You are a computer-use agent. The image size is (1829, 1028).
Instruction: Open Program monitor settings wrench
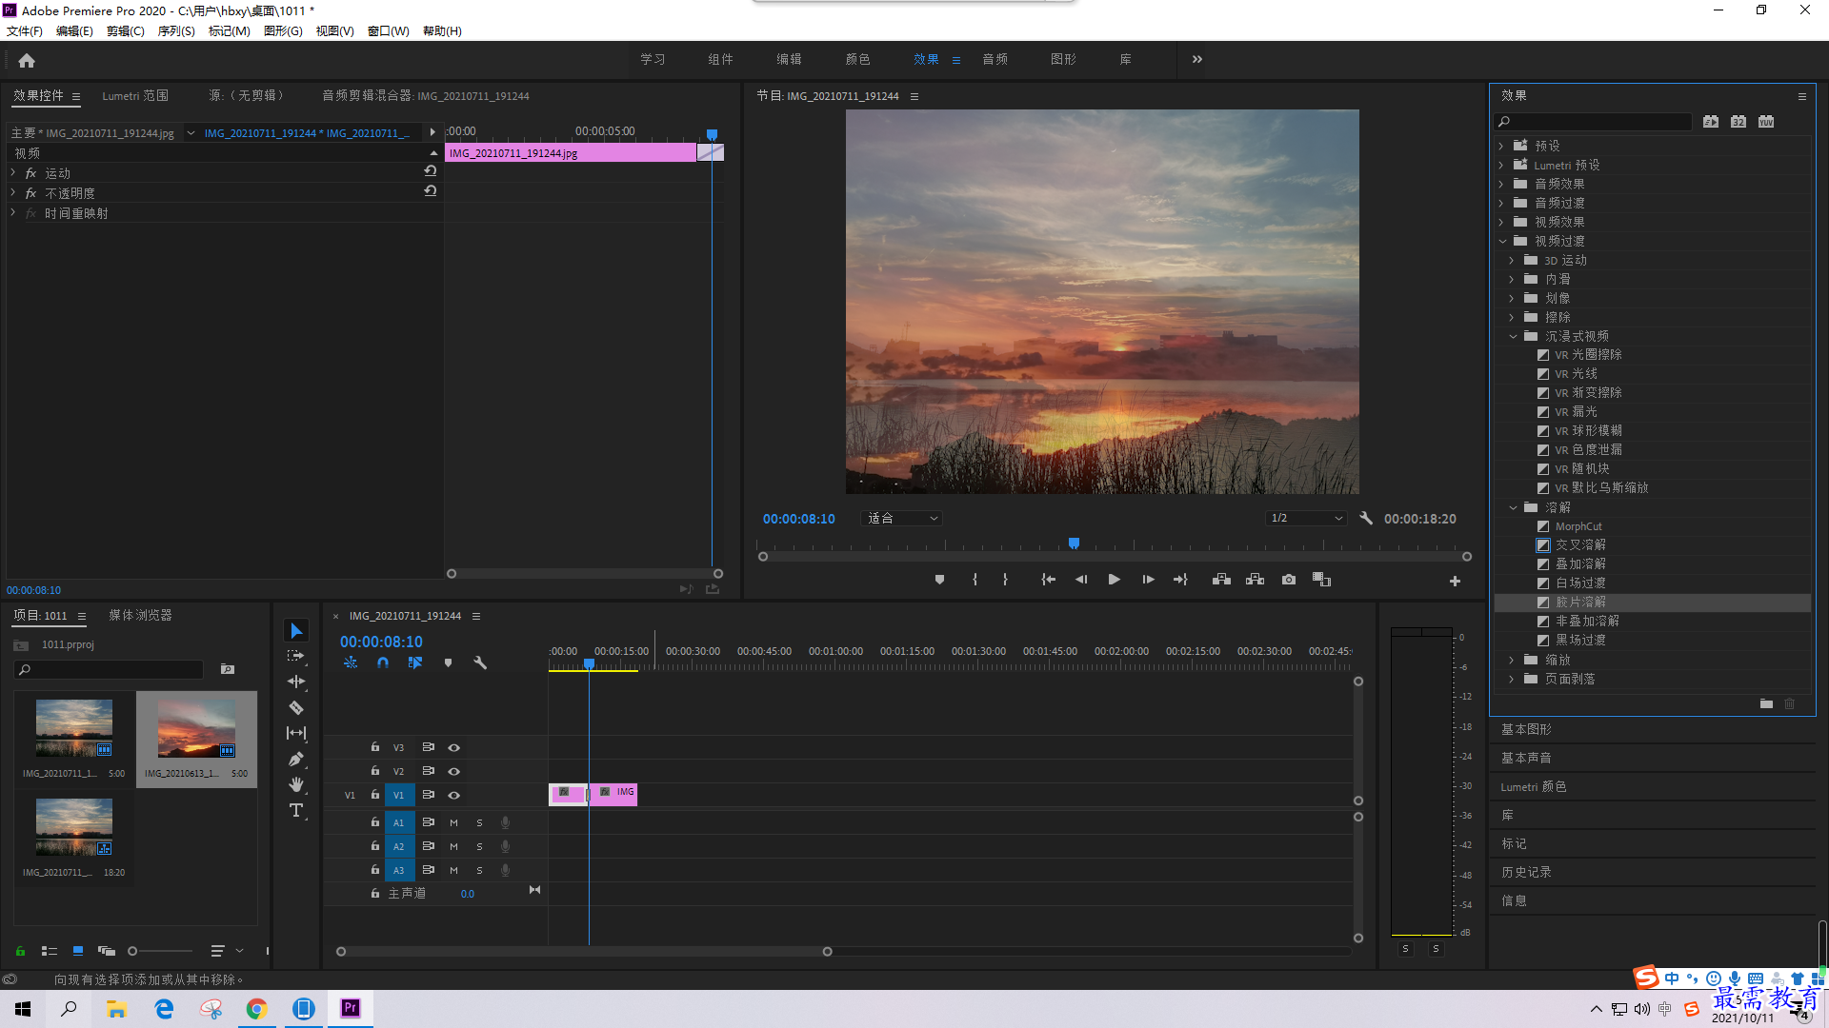pyautogui.click(x=1366, y=519)
